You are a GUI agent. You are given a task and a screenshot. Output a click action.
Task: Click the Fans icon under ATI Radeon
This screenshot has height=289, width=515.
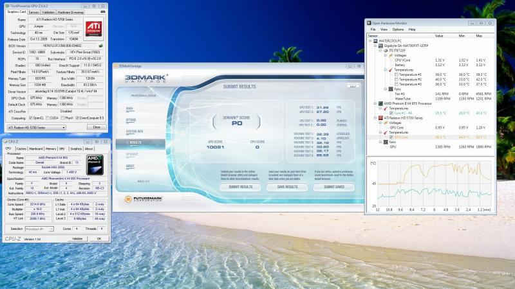tap(386, 142)
